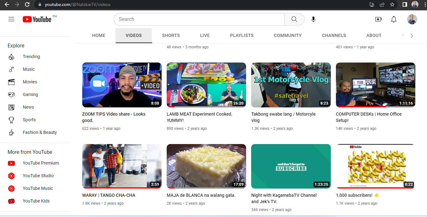The width and height of the screenshot is (427, 217).
Task: Open 'COMPUTER DESKS | Home Office Setup' title
Action: (369, 117)
